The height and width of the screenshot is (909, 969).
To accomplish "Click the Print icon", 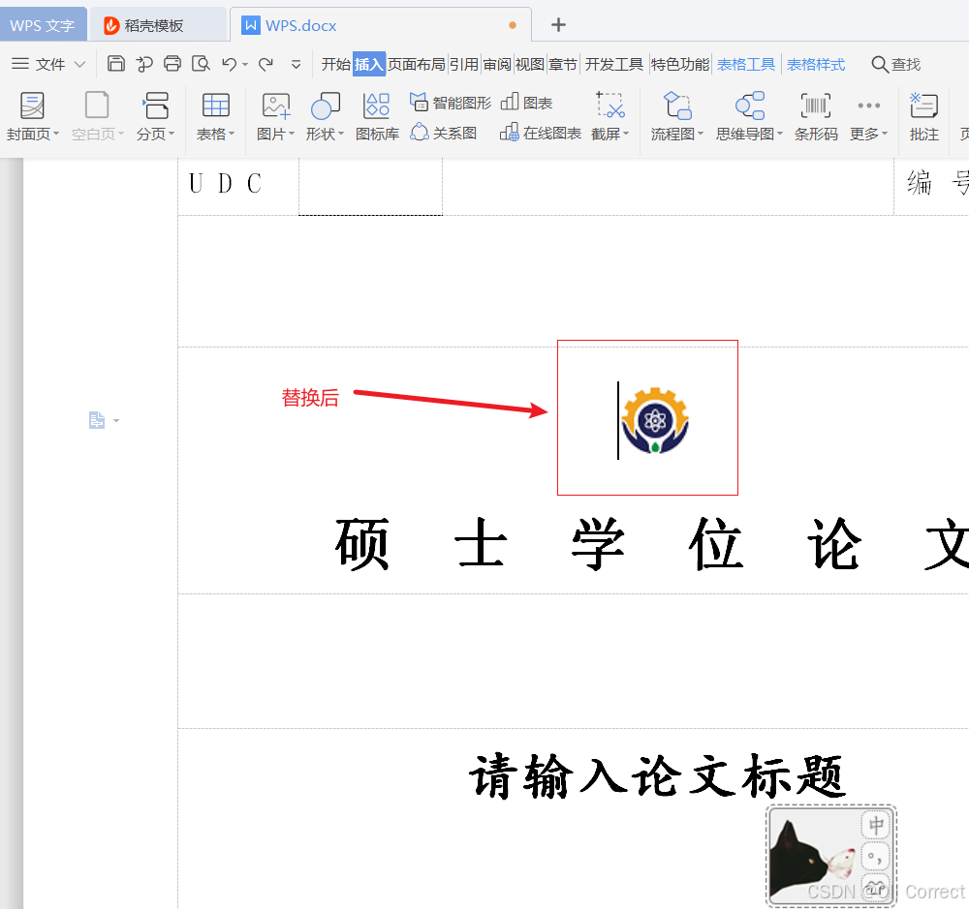I will coord(172,64).
